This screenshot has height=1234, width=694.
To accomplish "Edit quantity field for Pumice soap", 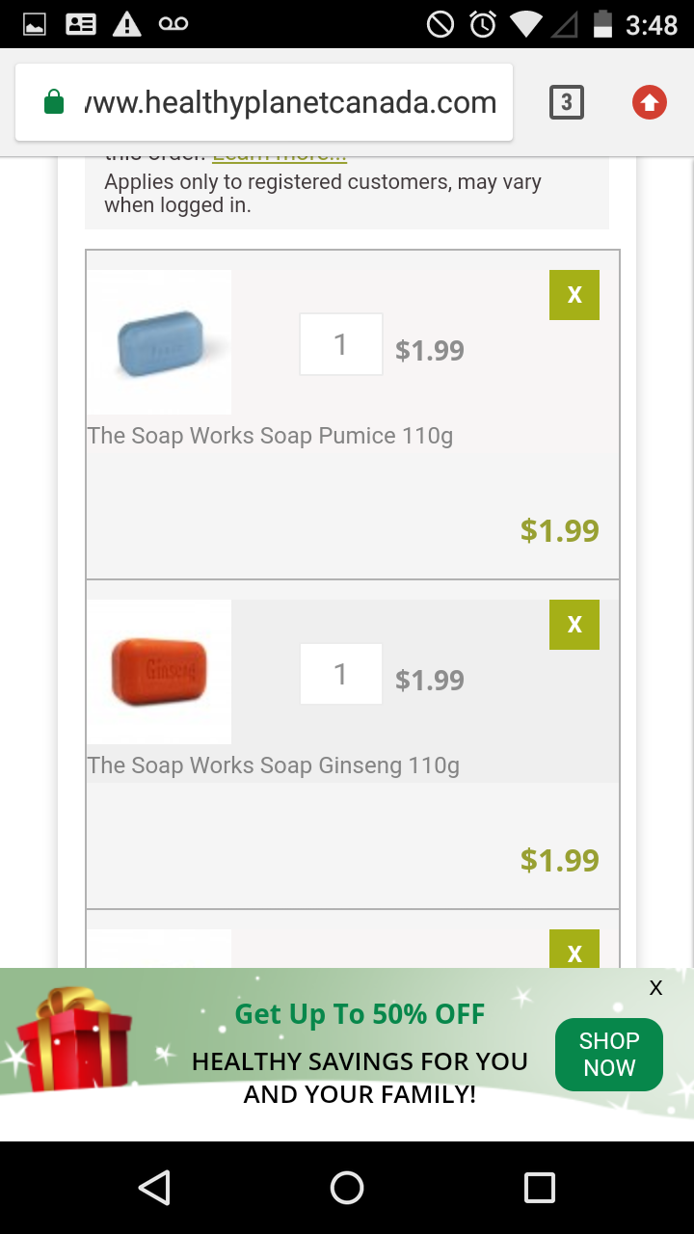I will tap(340, 344).
